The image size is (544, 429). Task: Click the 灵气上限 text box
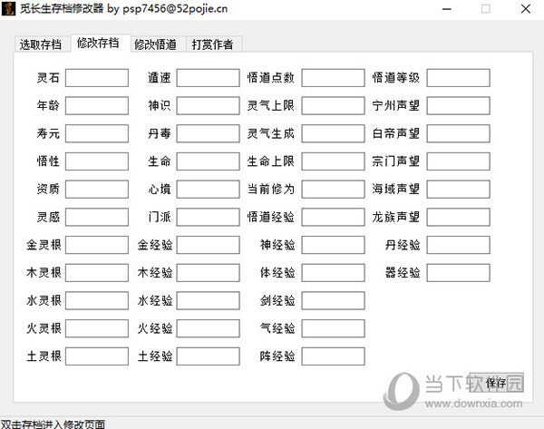(x=333, y=105)
